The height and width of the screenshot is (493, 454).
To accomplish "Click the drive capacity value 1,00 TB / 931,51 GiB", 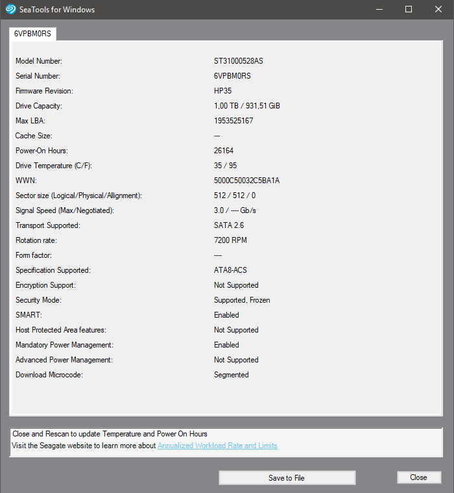I will click(246, 106).
